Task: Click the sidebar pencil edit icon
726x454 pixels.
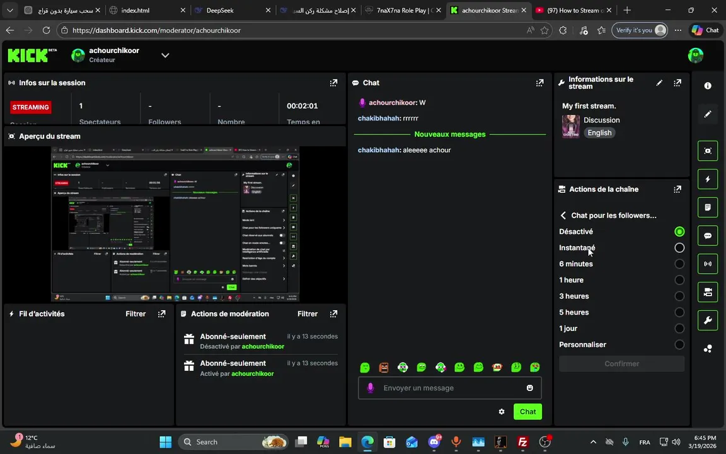Action: 708,114
